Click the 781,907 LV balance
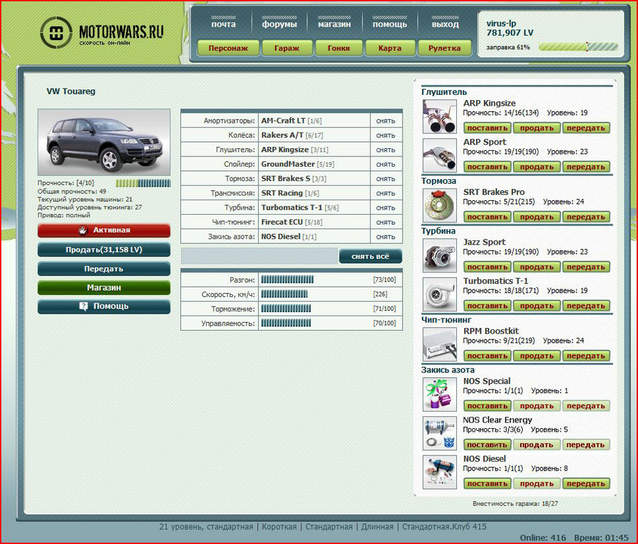Viewport: 638px width, 544px height. pyautogui.click(x=510, y=32)
